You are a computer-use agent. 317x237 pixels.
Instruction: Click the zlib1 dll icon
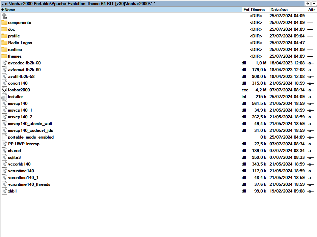[4, 191]
